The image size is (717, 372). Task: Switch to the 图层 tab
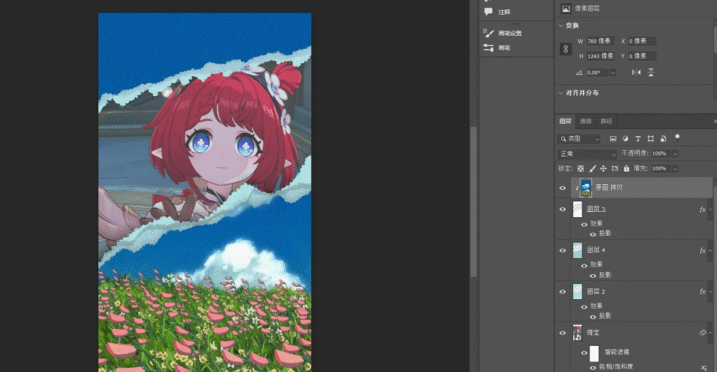pos(565,121)
